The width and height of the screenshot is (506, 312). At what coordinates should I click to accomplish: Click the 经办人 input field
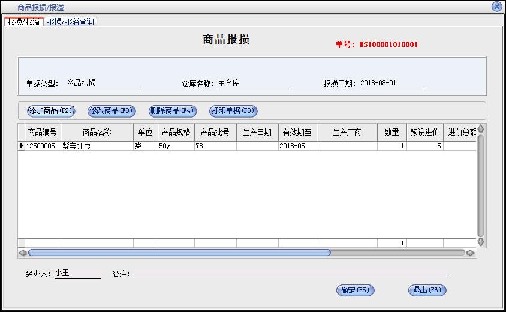(77, 274)
